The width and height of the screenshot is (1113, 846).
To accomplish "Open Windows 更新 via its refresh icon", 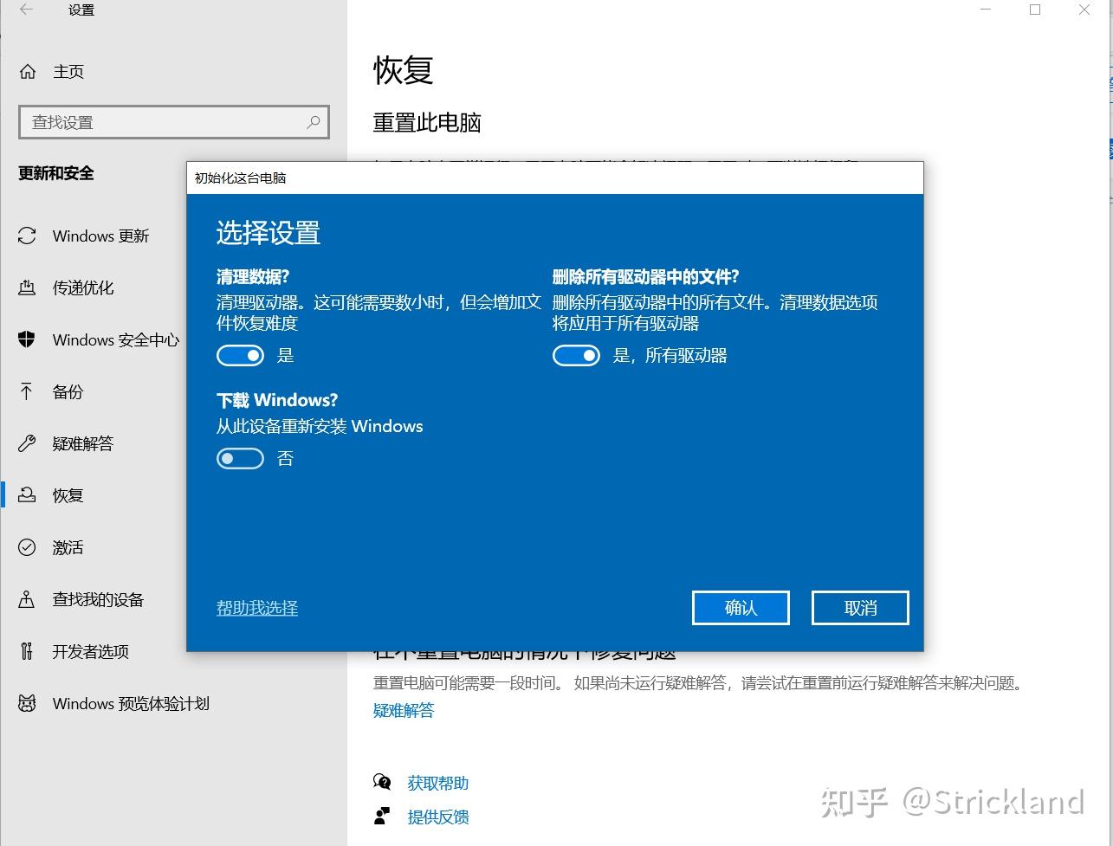I will [28, 236].
